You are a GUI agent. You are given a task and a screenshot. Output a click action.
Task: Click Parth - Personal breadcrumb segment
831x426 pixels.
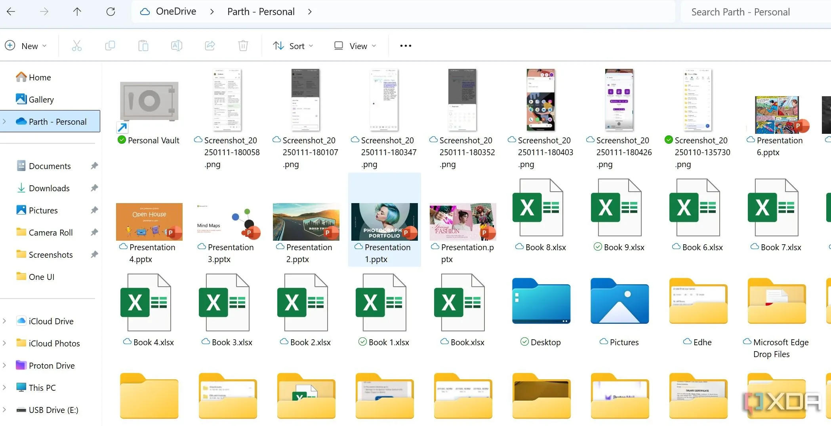pyautogui.click(x=261, y=12)
